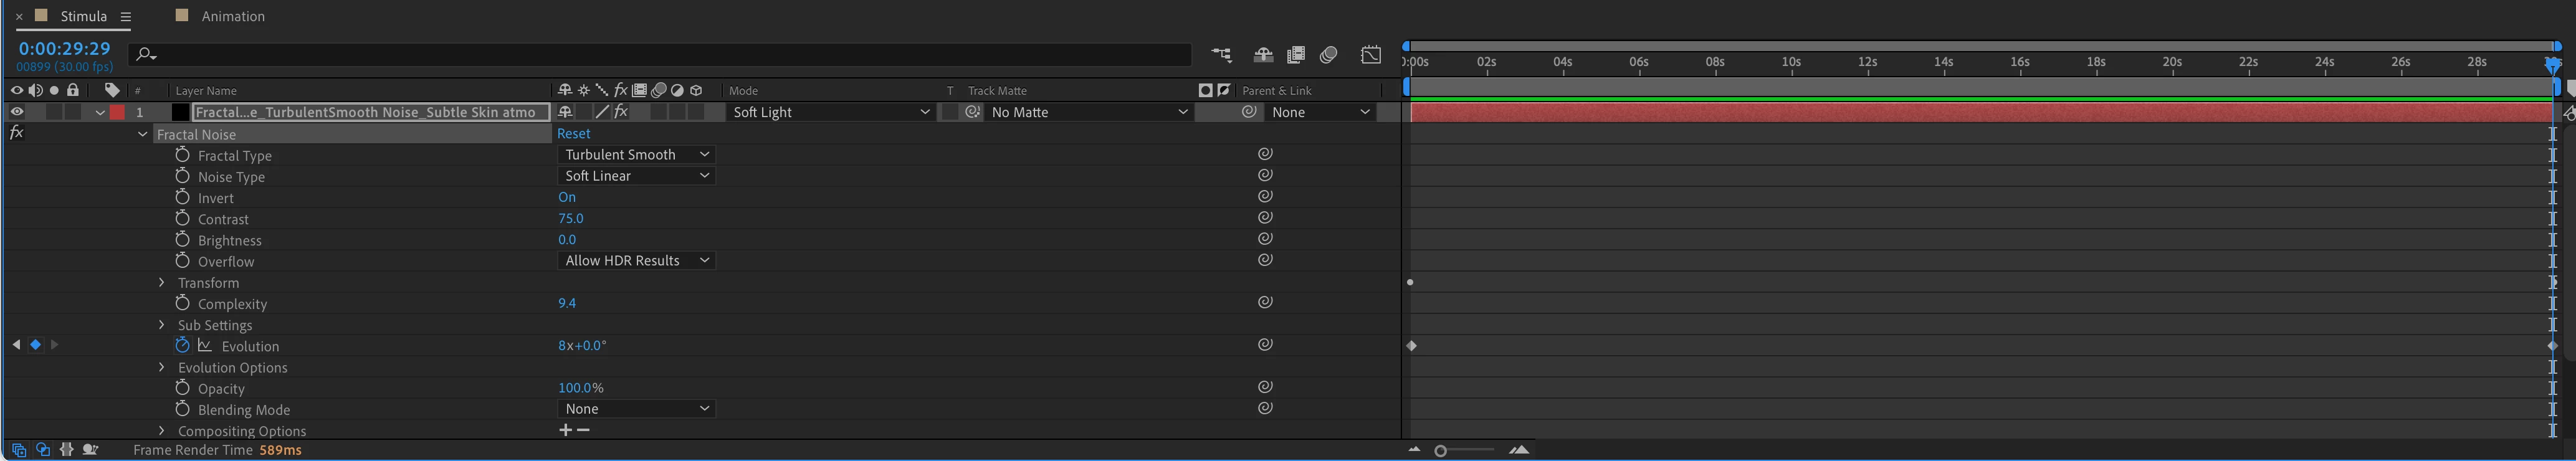Image resolution: width=2576 pixels, height=461 pixels.
Task: Click the Label tag column icon
Action: (112, 90)
